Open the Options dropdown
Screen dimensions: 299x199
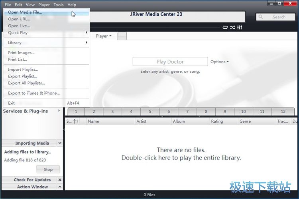[220, 62]
